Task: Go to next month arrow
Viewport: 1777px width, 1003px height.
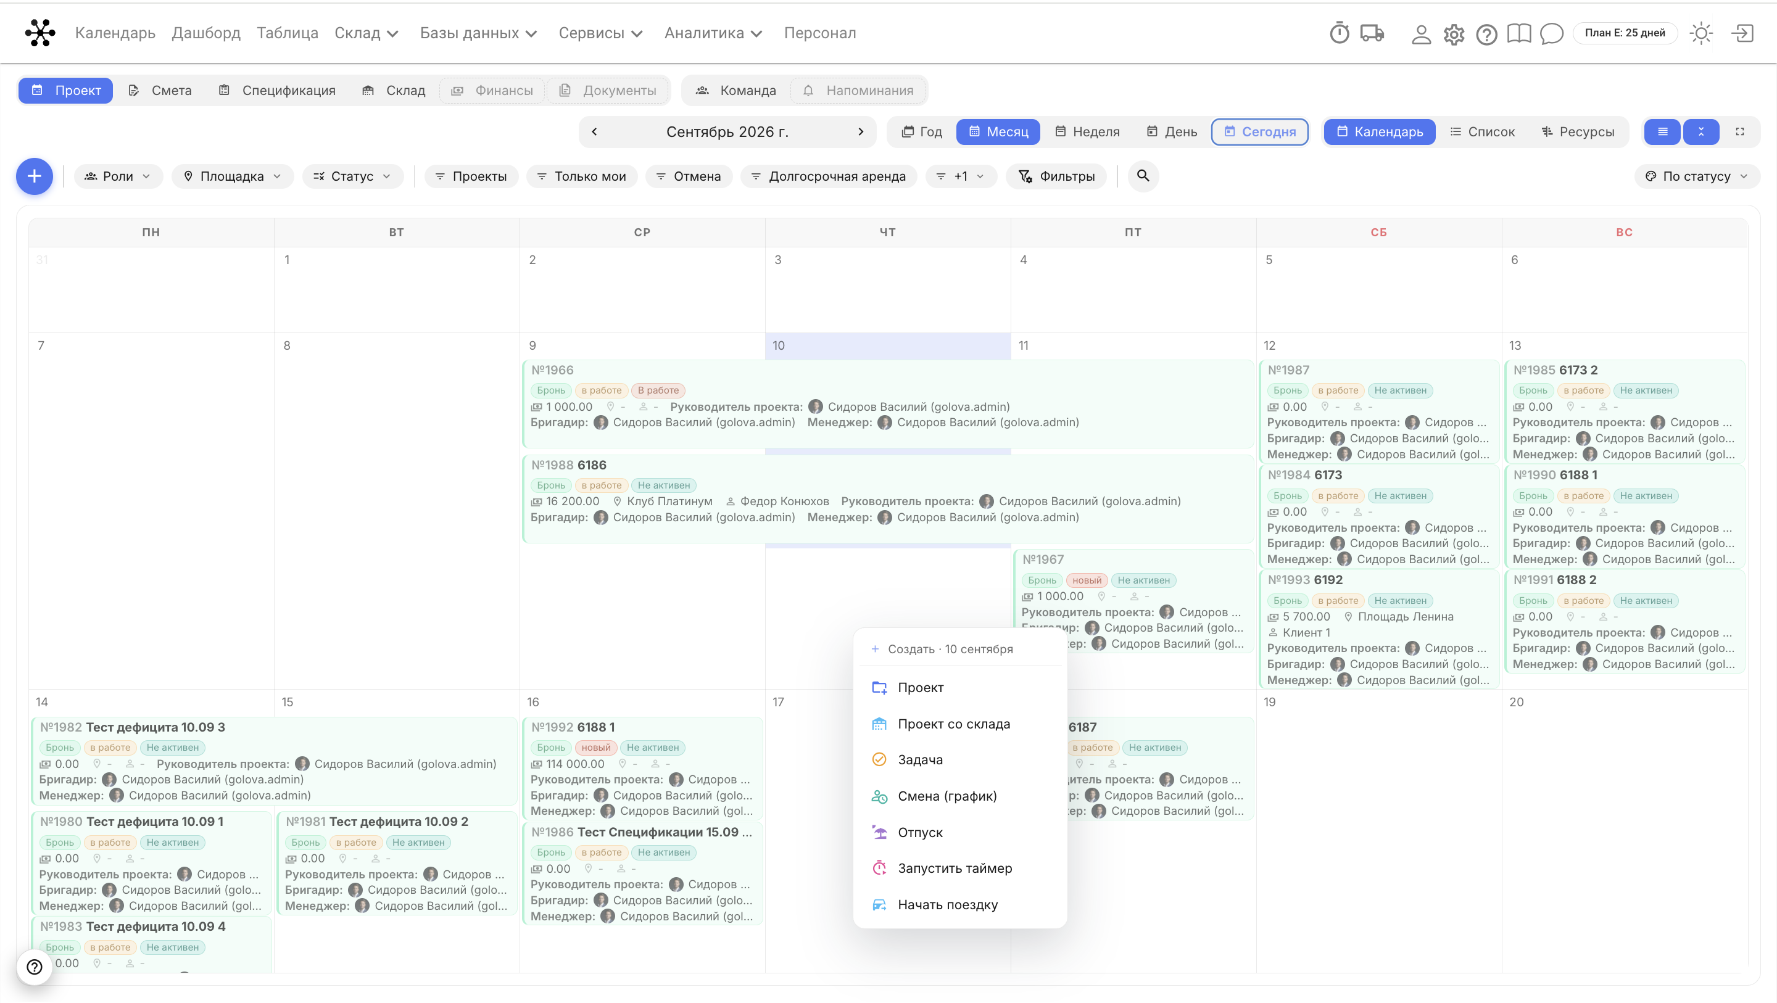Action: (x=860, y=132)
